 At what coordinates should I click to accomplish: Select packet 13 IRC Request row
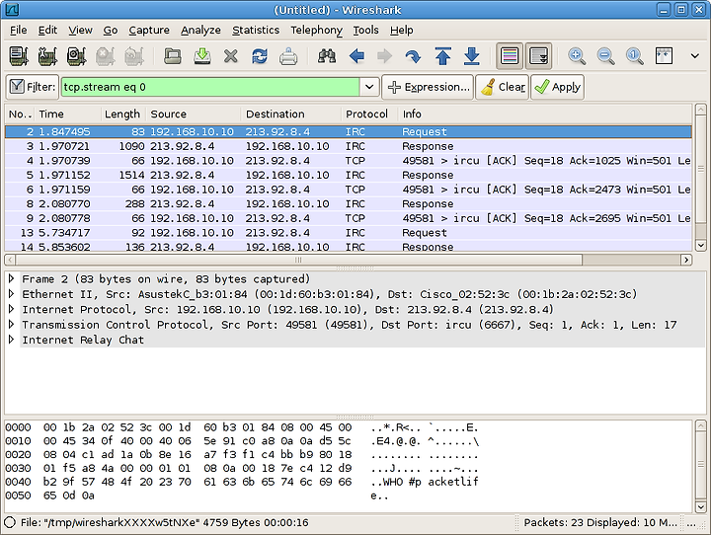point(349,233)
